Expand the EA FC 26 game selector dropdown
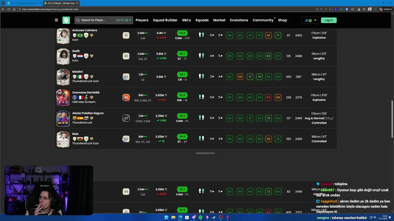394x221 pixels. point(124,20)
